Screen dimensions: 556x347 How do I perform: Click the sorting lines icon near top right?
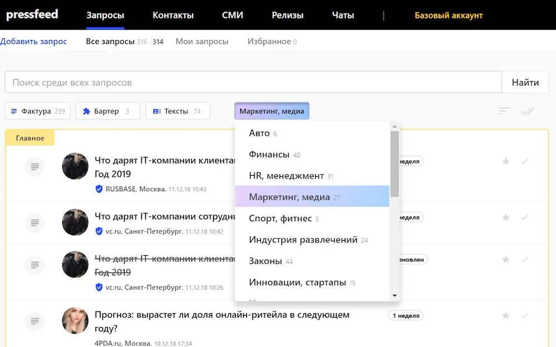[504, 111]
